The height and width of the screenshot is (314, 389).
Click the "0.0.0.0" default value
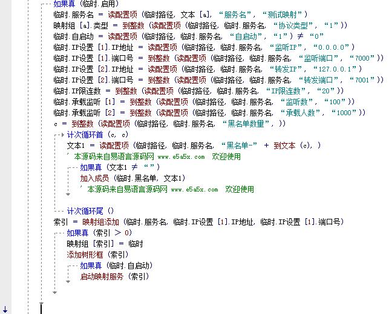point(331,47)
